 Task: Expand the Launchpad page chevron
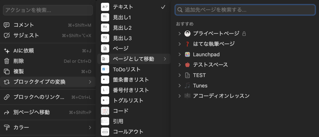click(x=179, y=54)
